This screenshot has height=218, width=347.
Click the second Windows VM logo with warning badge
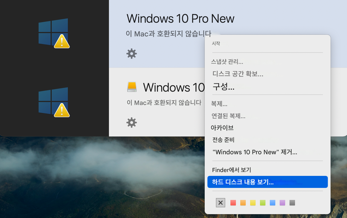pyautogui.click(x=54, y=102)
